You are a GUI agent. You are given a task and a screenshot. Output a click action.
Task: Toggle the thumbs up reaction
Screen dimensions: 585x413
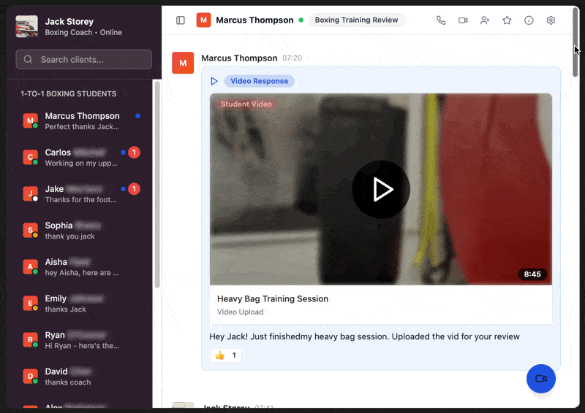tap(225, 355)
